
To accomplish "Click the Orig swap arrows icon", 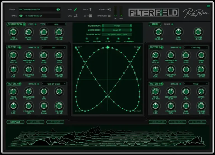I will pos(75,16).
